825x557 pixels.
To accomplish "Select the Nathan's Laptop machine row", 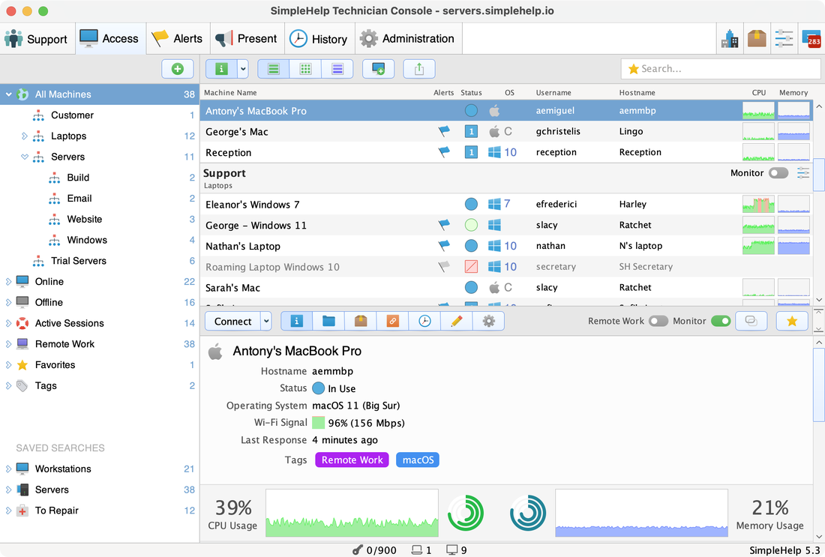I will pos(506,246).
